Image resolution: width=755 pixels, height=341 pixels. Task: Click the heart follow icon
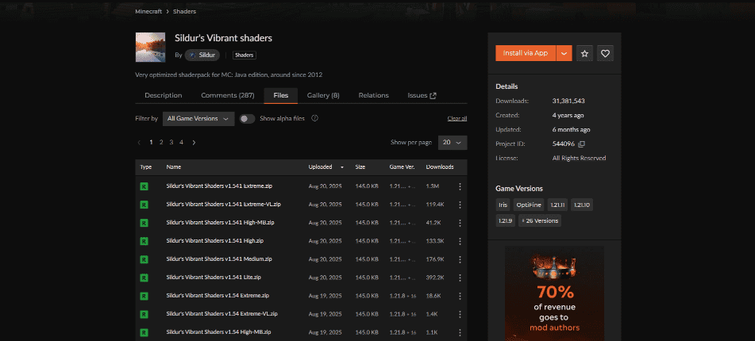click(x=605, y=53)
